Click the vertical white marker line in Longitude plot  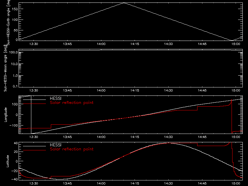tap(31, 115)
